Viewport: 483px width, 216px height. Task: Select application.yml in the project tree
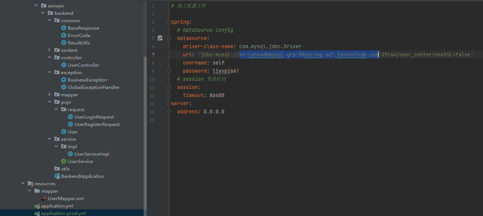[x=57, y=206]
